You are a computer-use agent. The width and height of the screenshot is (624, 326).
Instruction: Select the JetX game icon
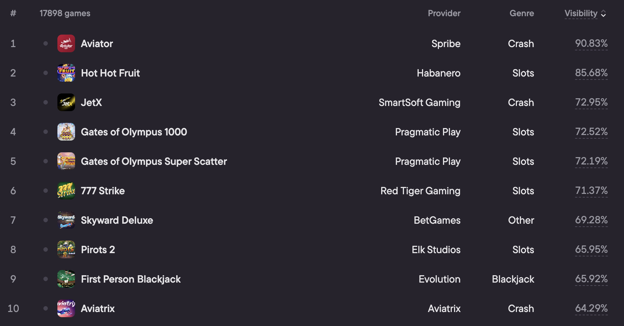pos(66,102)
